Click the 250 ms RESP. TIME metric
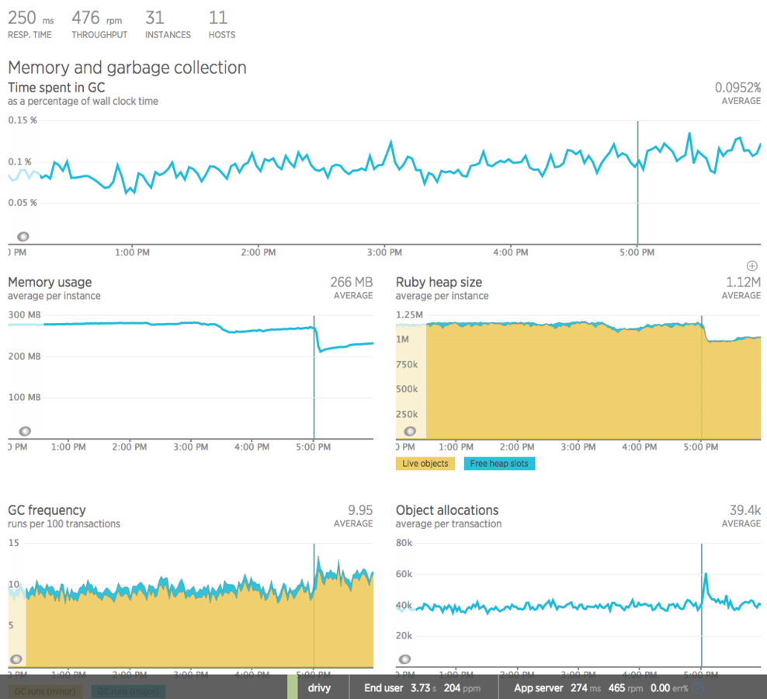This screenshot has width=767, height=699. (x=30, y=25)
